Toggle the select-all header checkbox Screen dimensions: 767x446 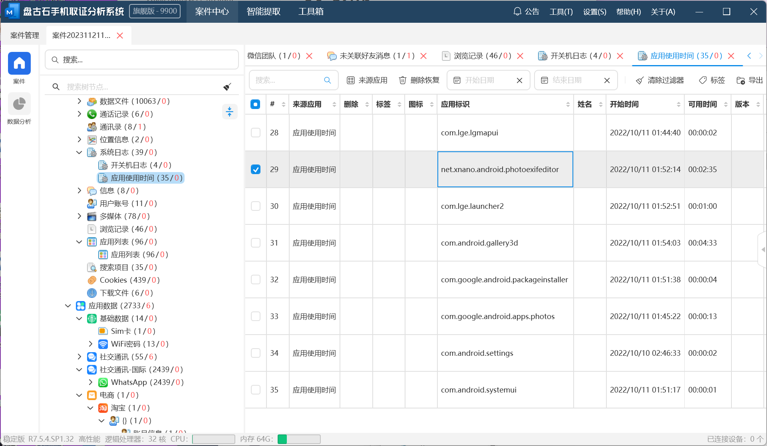point(255,104)
